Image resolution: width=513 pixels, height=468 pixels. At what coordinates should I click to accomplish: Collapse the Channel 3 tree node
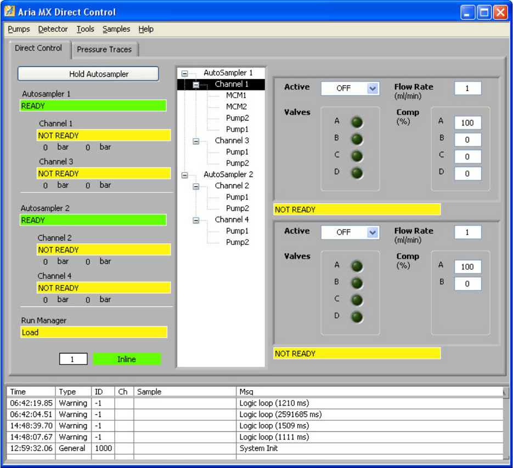(196, 141)
